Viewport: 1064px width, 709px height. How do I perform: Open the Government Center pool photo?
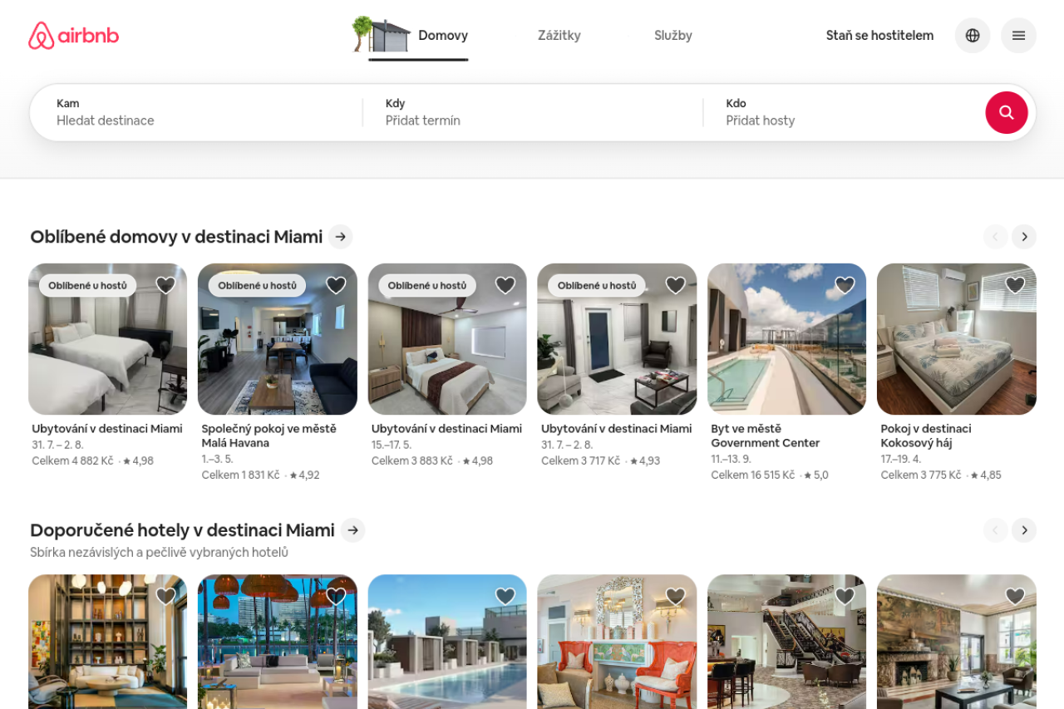[786, 339]
